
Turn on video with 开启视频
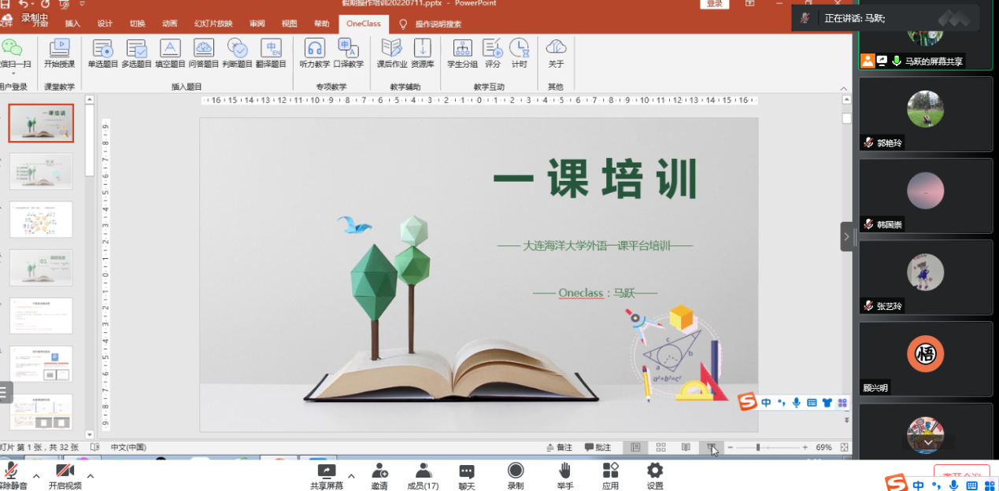click(65, 474)
